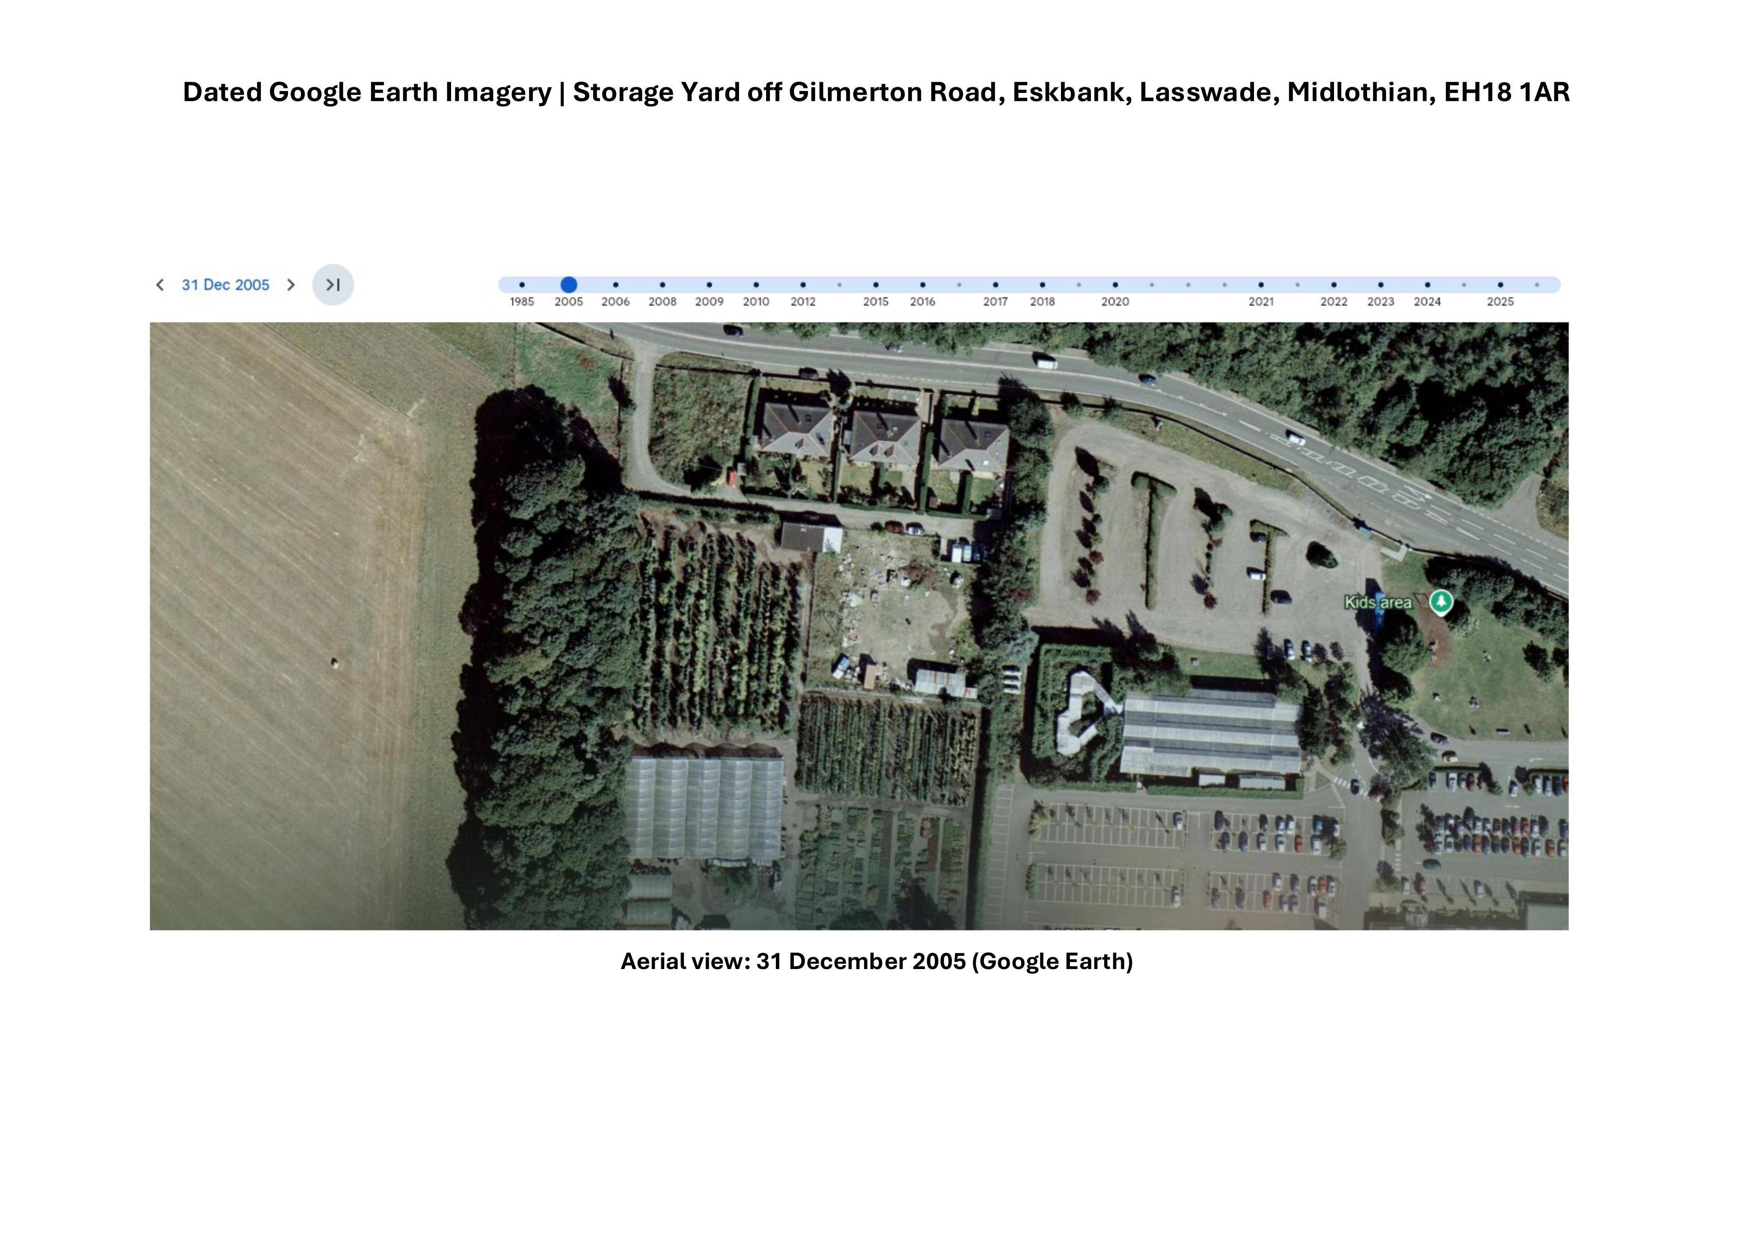This screenshot has width=1753, height=1240.
Task: Select the 2018 timeline marker
Action: point(1042,285)
